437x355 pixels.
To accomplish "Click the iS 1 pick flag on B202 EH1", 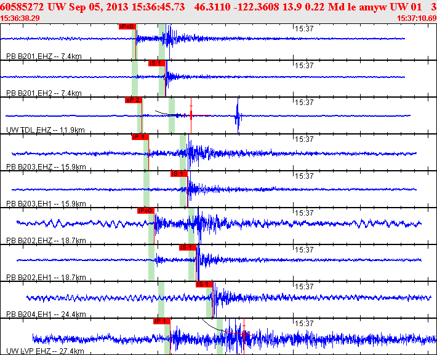I will 188,248.
